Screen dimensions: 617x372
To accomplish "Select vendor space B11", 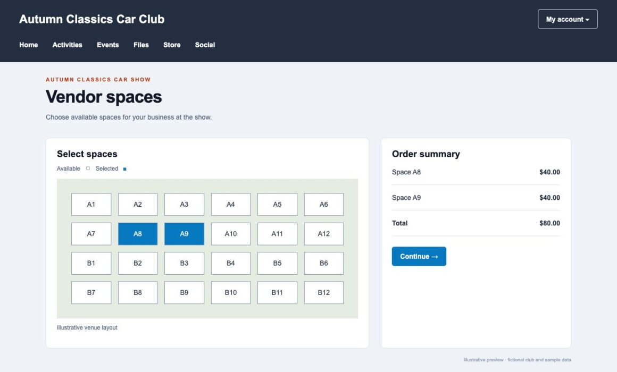I will click(x=278, y=293).
